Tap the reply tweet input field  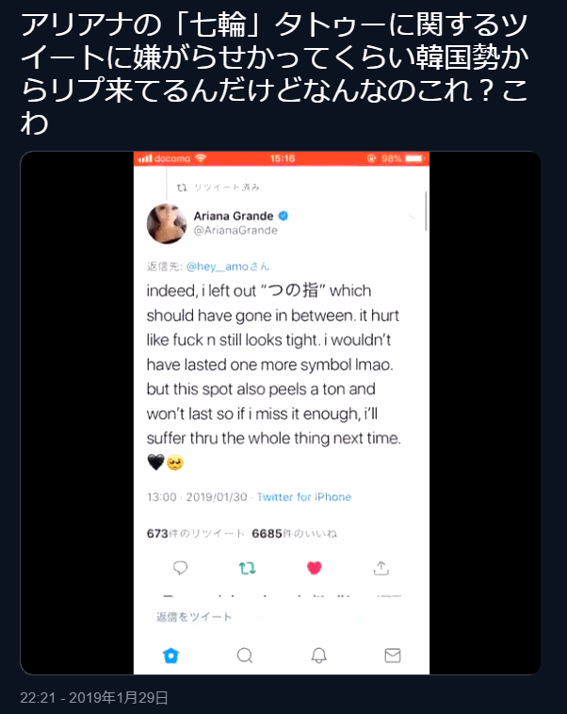pos(282,617)
